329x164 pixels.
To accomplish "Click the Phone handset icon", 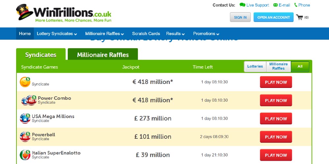I will (x=296, y=5).
